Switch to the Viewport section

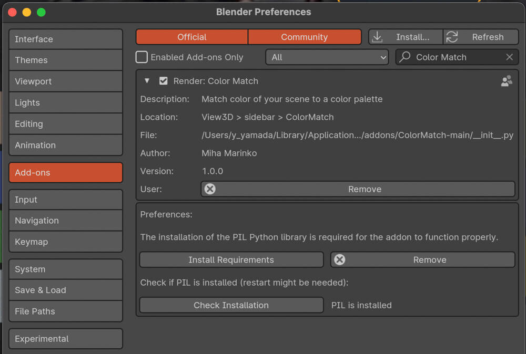[66, 81]
